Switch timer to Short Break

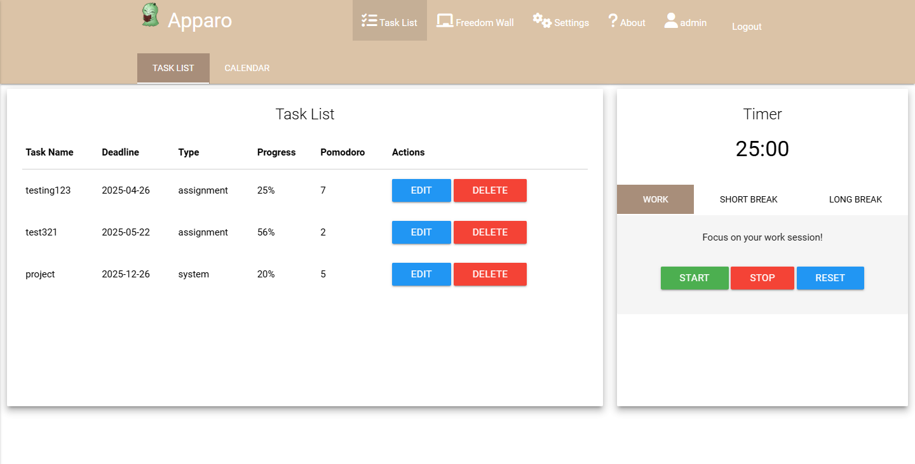[749, 199]
